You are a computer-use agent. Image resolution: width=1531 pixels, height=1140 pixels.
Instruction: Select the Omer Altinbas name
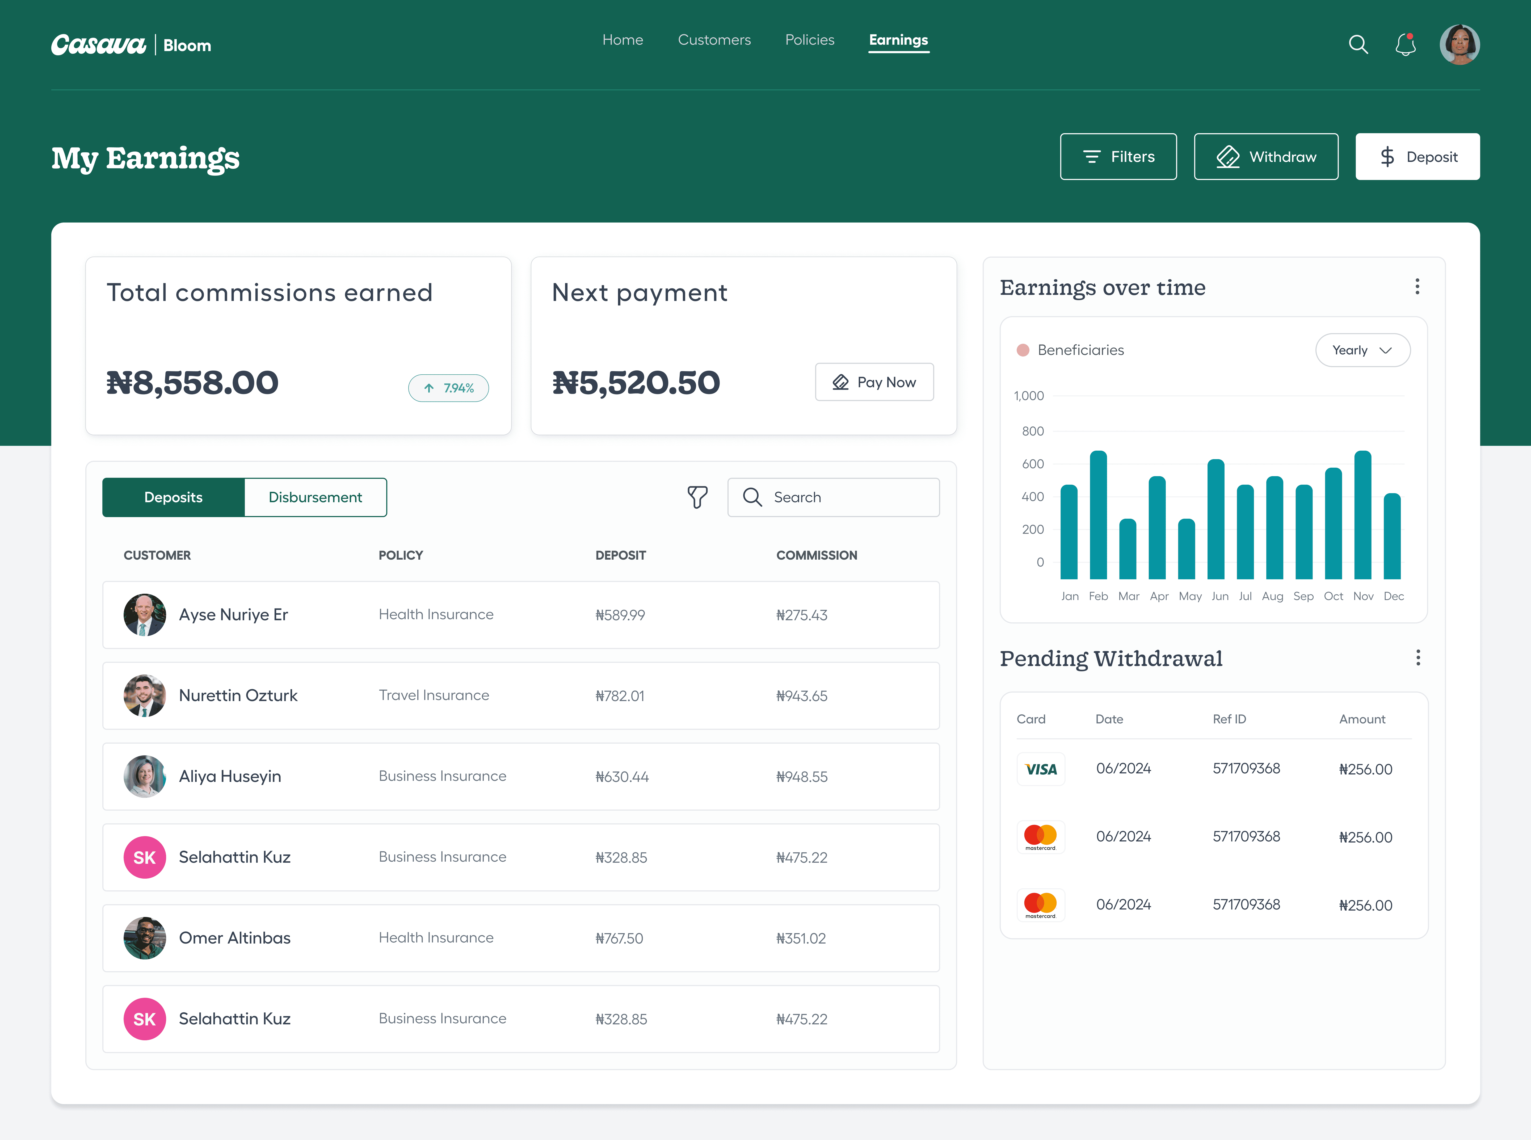235,938
